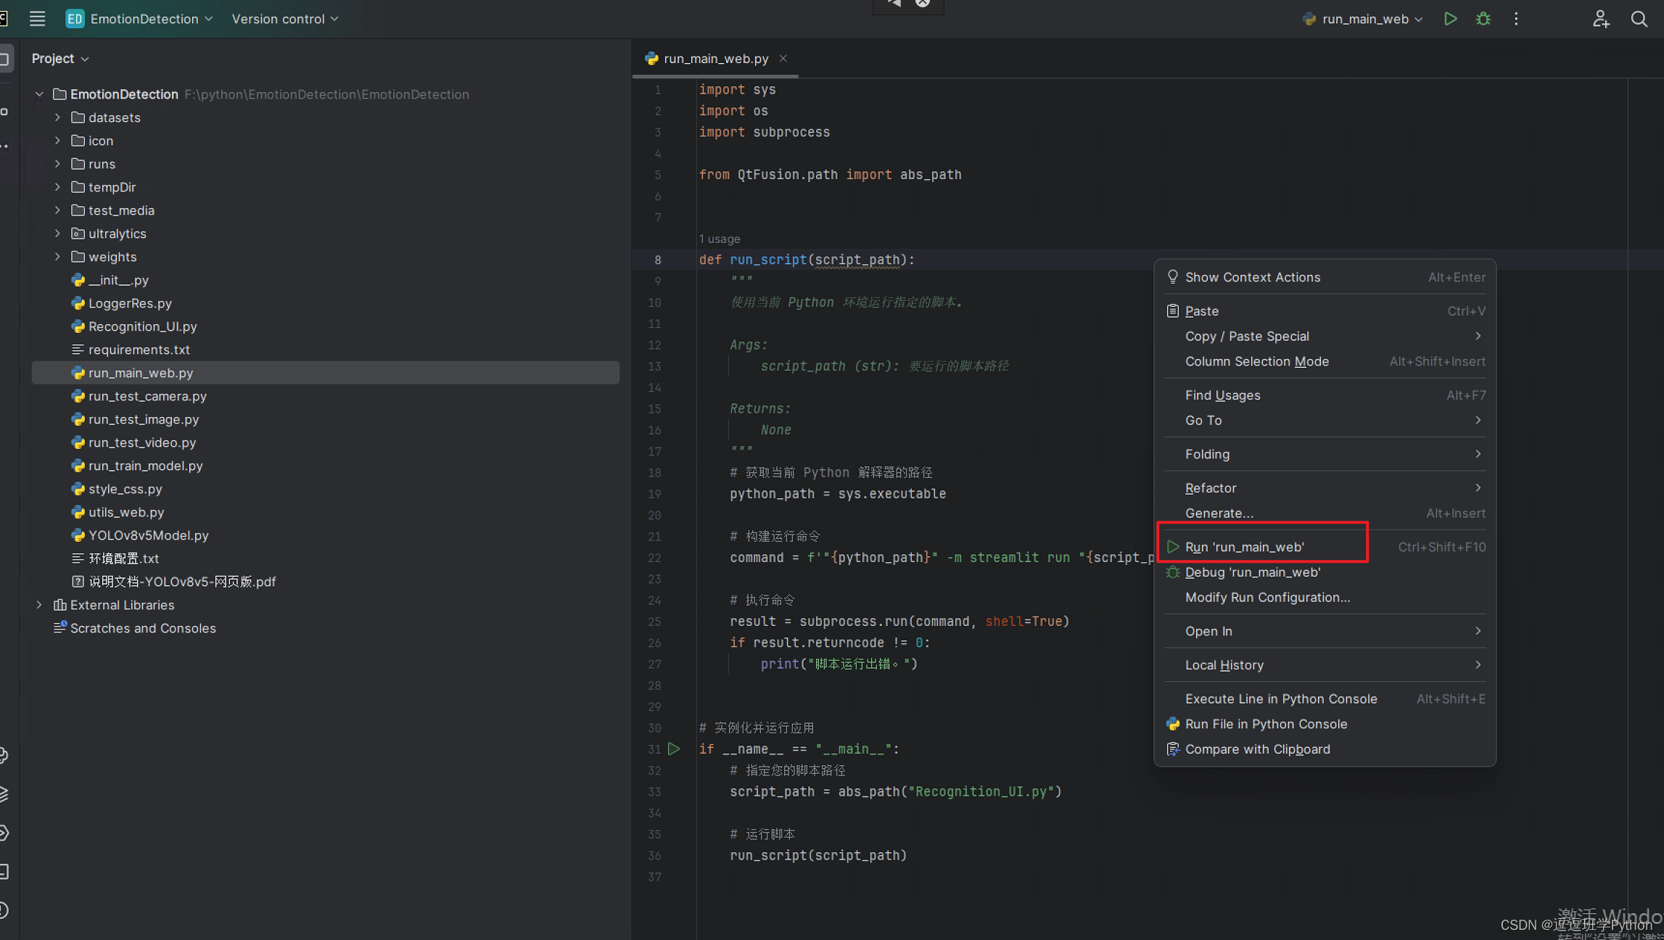Viewport: 1664px width, 940px height.
Task: Click the gutter run arrow at line 31
Action: (674, 749)
